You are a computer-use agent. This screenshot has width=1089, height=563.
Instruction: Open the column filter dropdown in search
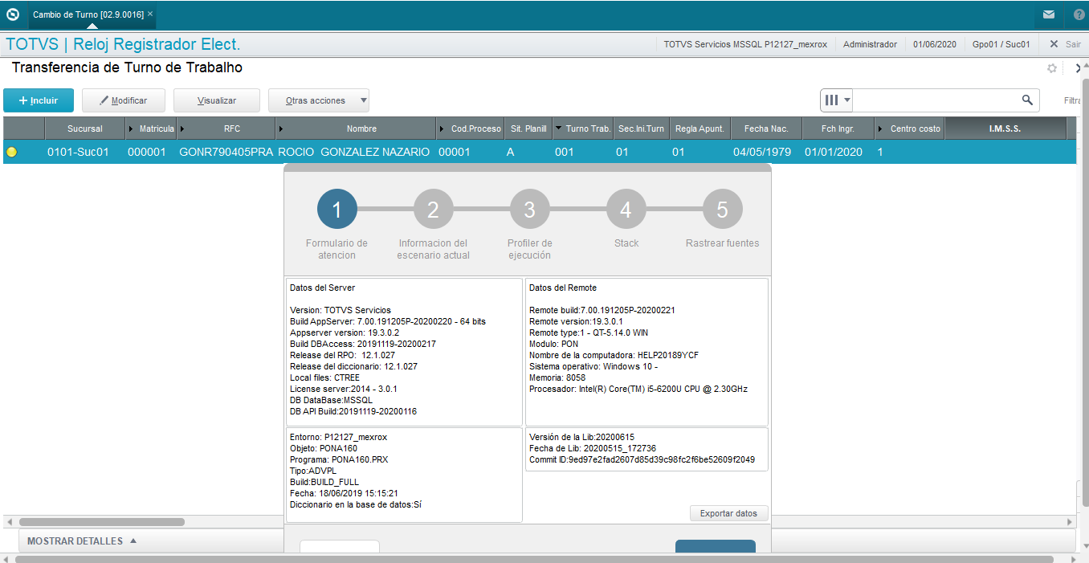pos(837,100)
